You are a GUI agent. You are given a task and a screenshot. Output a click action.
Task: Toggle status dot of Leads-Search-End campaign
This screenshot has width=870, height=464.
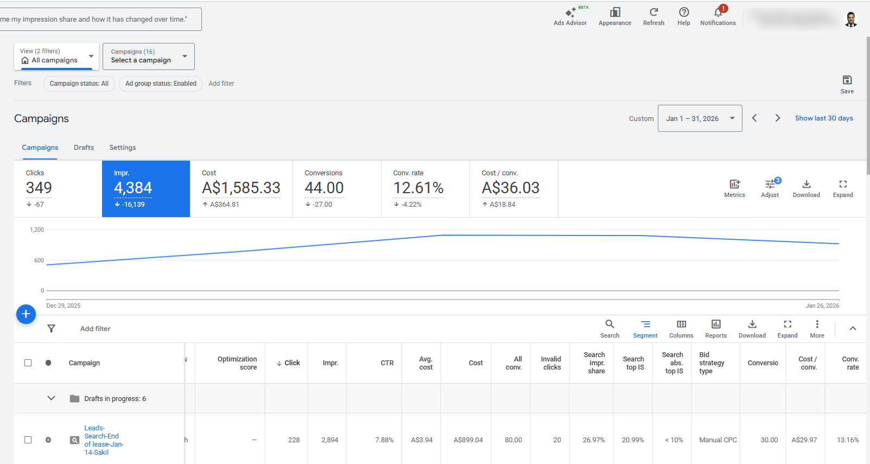click(x=48, y=440)
